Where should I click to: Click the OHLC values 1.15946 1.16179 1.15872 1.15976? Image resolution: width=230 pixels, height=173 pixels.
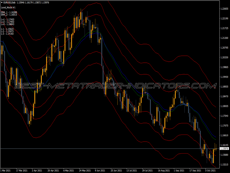click(33, 3)
